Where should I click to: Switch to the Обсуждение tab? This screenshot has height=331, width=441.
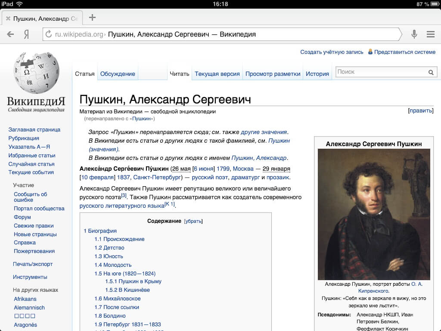tap(118, 74)
